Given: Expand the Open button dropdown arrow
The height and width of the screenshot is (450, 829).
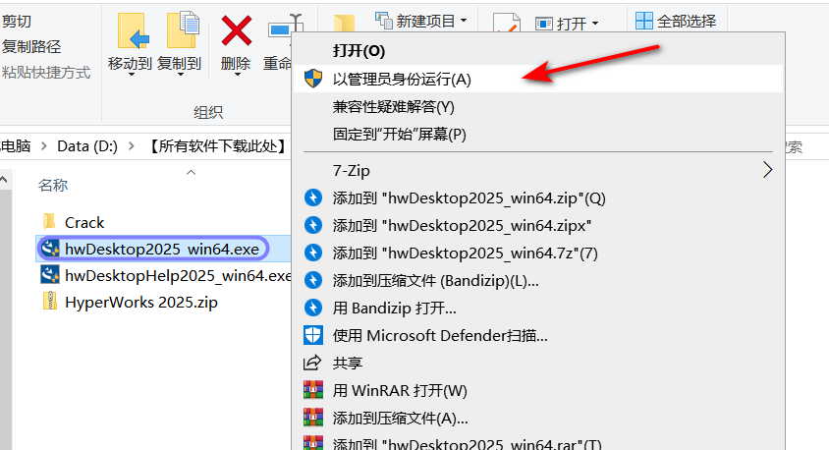Looking at the screenshot, I should (595, 24).
